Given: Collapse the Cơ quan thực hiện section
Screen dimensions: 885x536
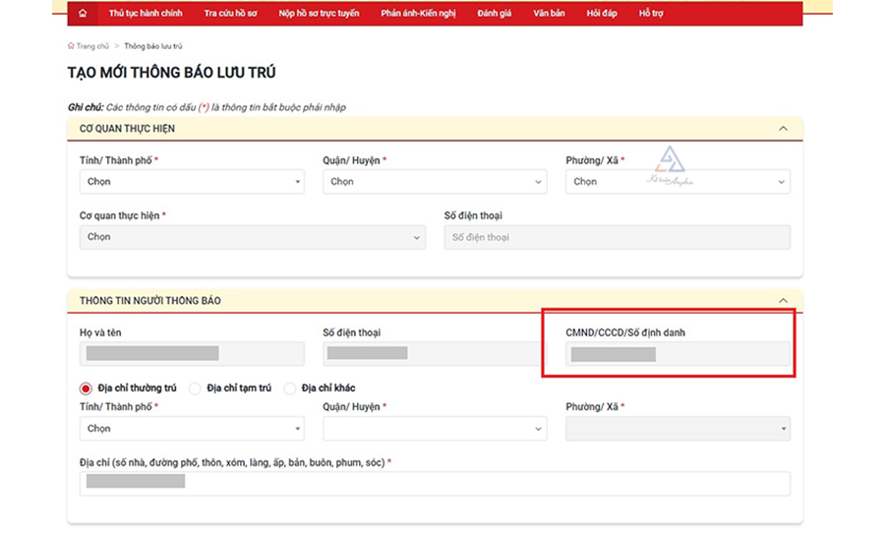Looking at the screenshot, I should (x=783, y=129).
